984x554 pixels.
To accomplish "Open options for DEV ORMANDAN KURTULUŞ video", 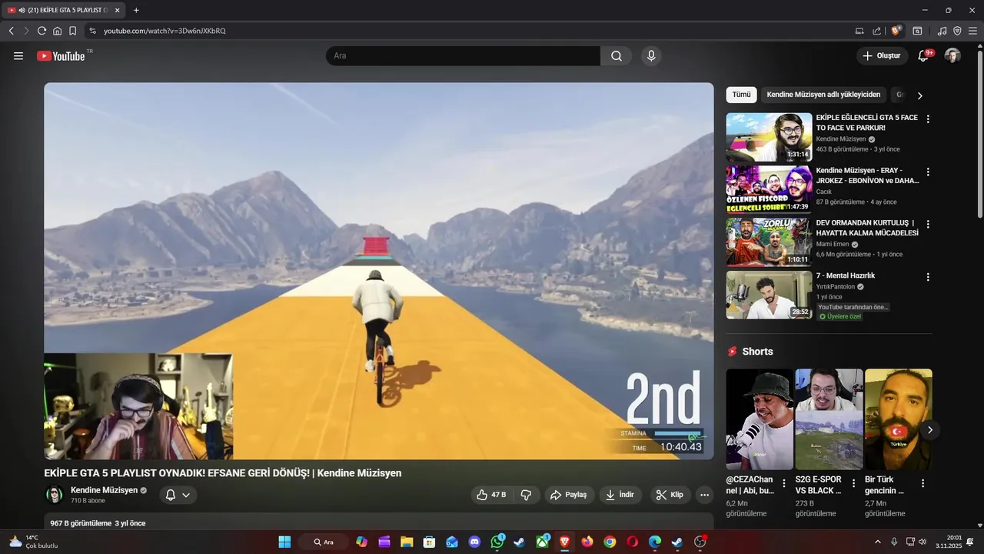I will [x=928, y=224].
